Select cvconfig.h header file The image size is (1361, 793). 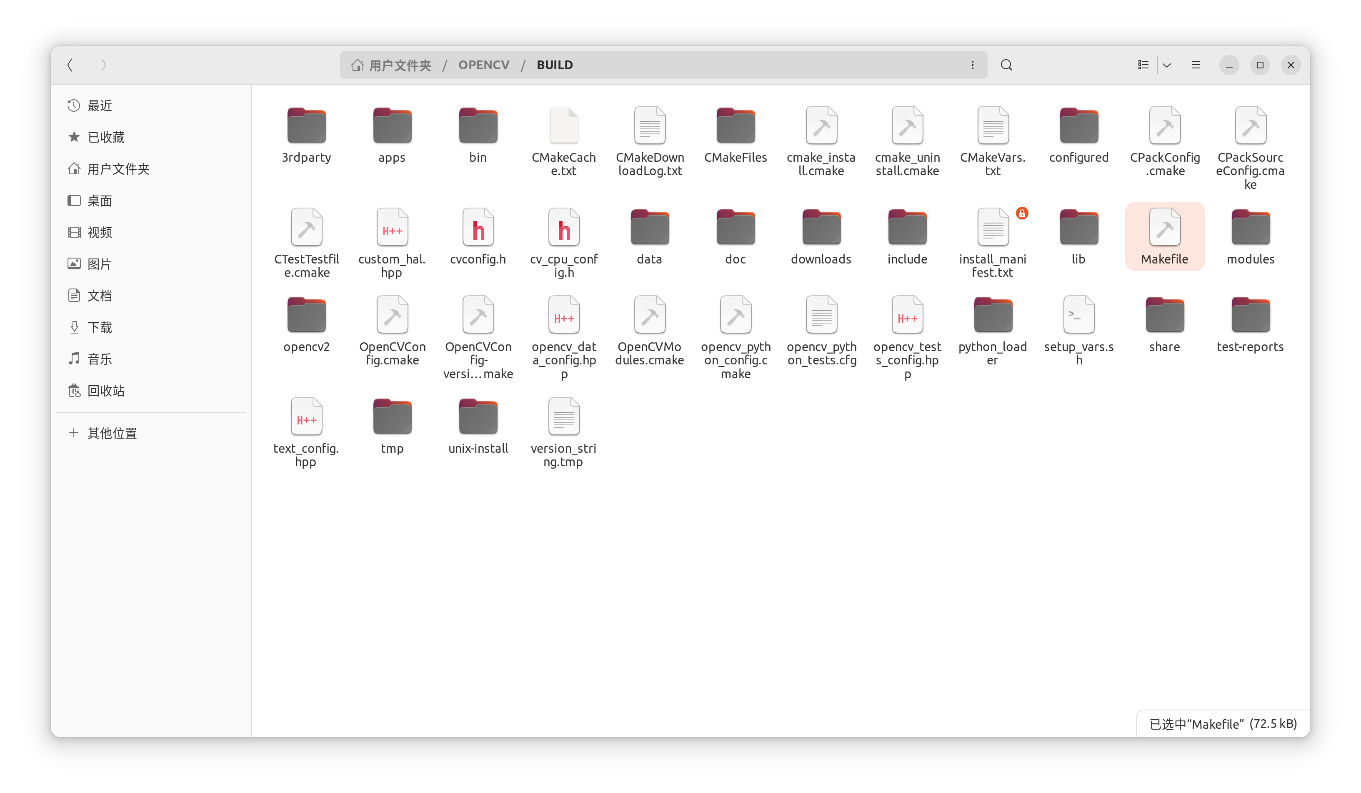pos(478,236)
